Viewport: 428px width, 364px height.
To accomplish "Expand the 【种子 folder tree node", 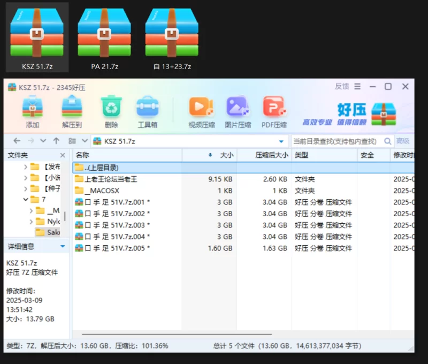I will pos(25,188).
